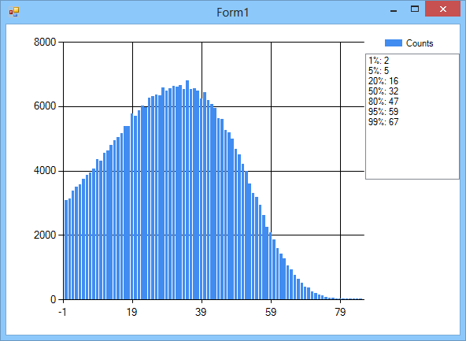466x341 pixels.
Task: Select the 50%: 32 percentile entry
Action: (x=383, y=91)
